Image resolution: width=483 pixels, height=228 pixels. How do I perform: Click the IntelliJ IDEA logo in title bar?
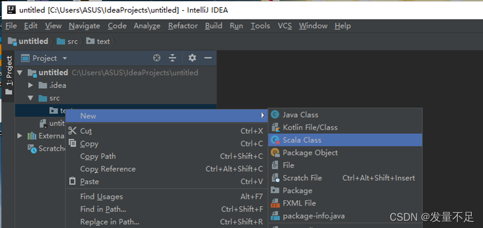11,10
